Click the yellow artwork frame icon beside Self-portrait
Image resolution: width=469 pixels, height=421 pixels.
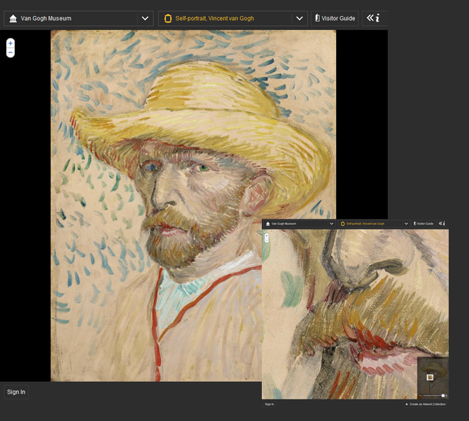(167, 18)
